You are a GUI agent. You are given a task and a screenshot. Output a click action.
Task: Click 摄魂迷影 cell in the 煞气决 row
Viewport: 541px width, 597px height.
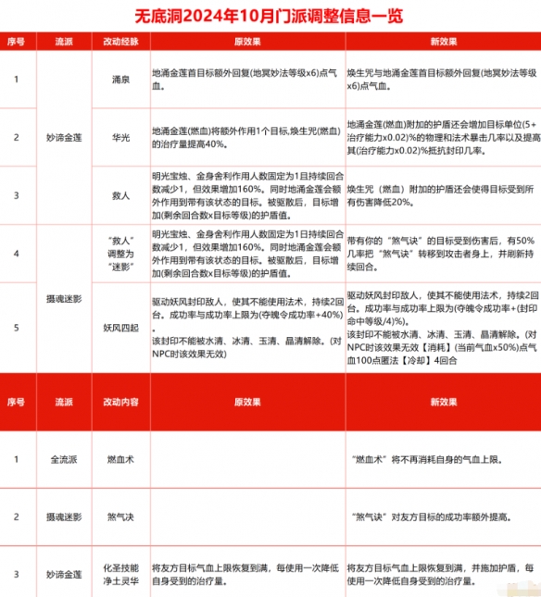pyautogui.click(x=64, y=517)
